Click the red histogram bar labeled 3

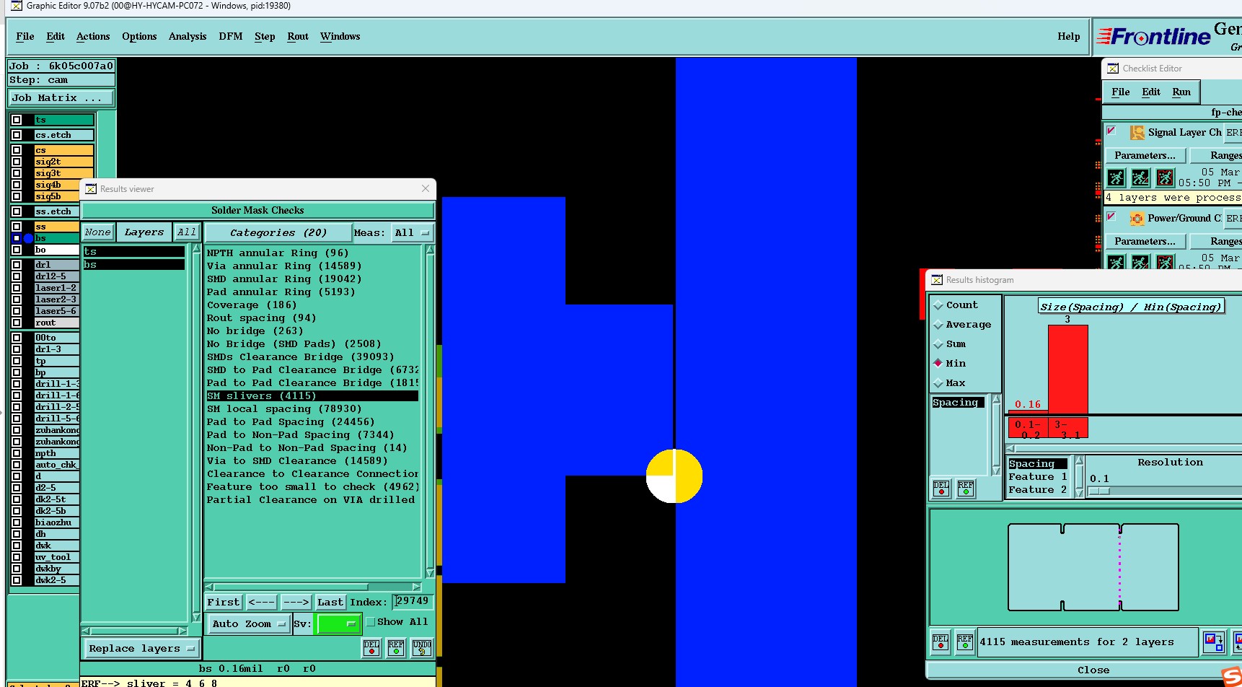click(1067, 369)
